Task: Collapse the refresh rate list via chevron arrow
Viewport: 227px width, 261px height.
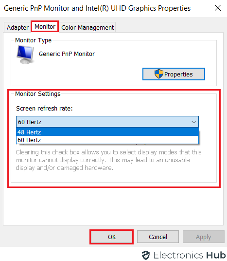Action: 193,122
